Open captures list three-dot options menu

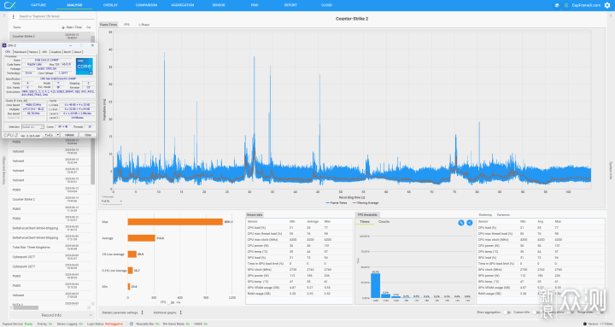(13, 16)
